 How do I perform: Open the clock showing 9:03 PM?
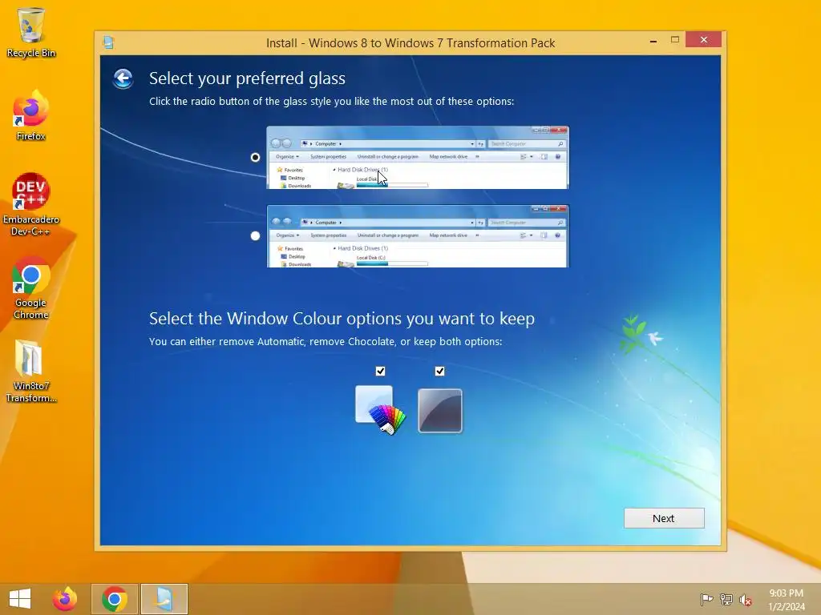click(787, 600)
